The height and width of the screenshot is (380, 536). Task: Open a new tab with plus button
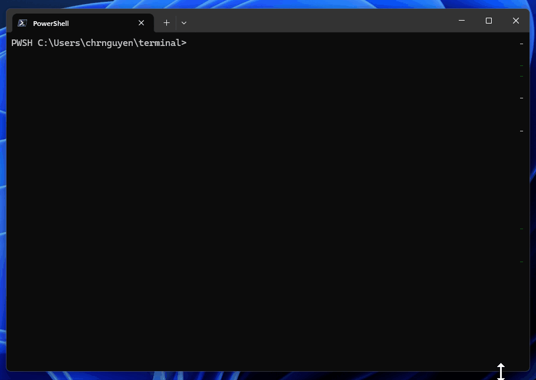(x=167, y=23)
